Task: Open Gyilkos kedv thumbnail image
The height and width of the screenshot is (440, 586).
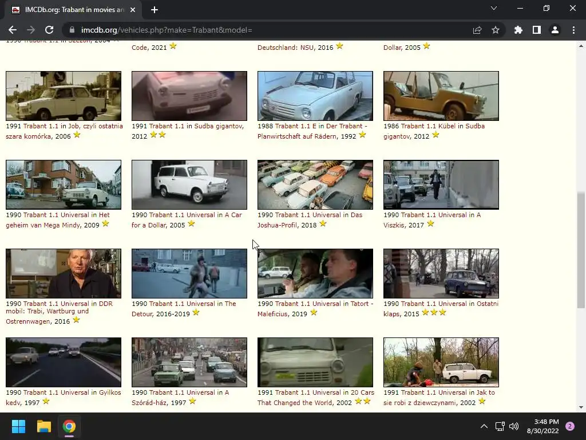Action: (64, 362)
